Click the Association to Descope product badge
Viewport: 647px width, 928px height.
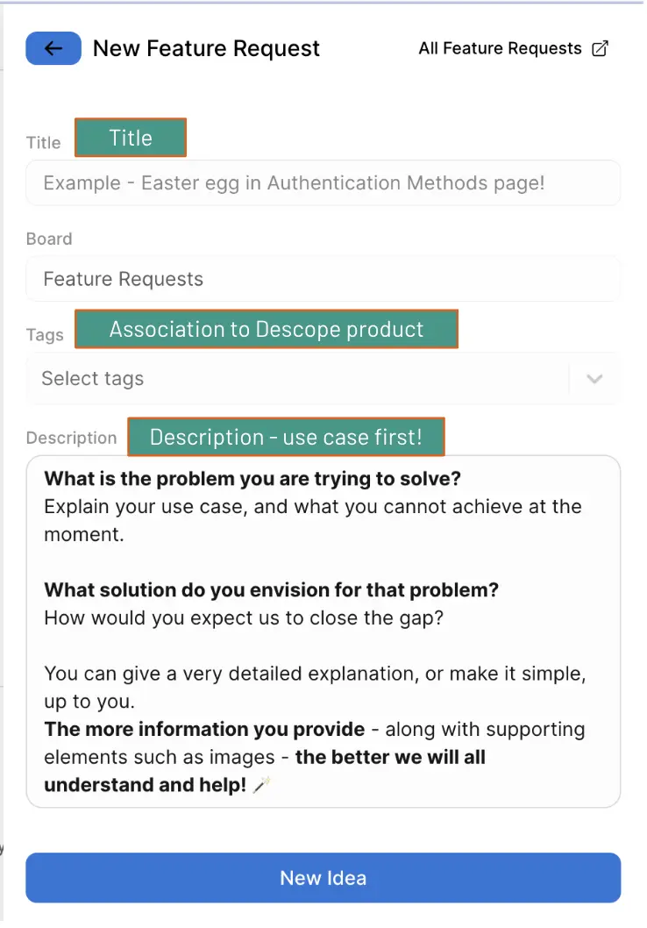pyautogui.click(x=267, y=329)
